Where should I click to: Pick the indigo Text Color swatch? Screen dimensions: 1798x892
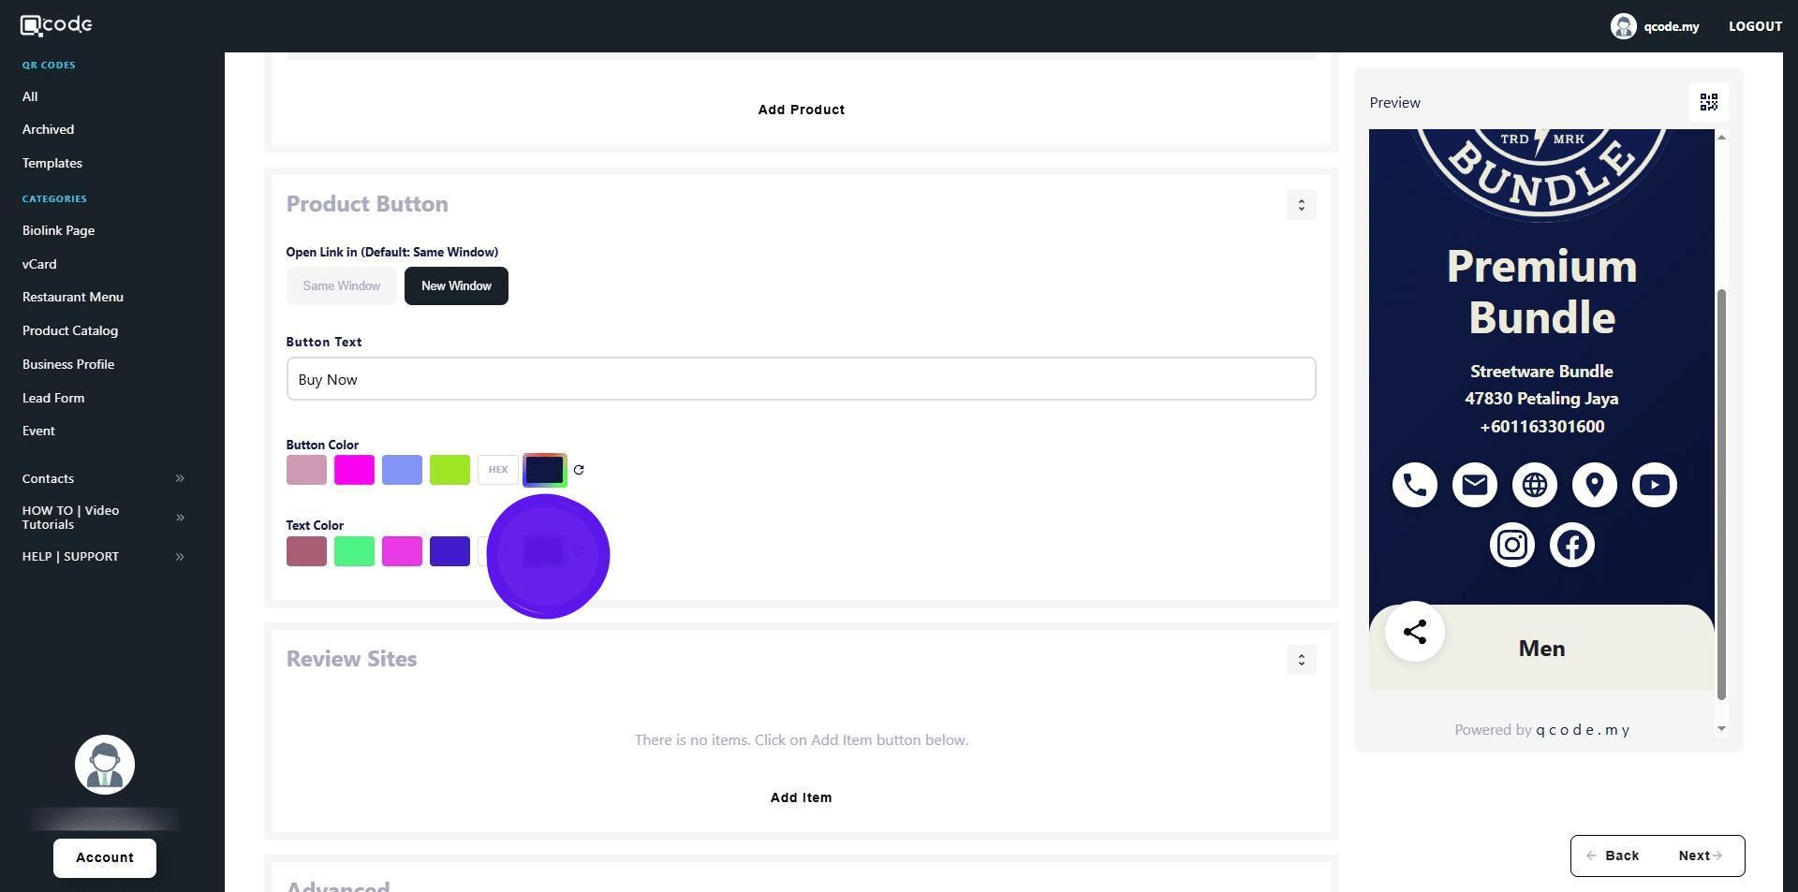click(449, 551)
